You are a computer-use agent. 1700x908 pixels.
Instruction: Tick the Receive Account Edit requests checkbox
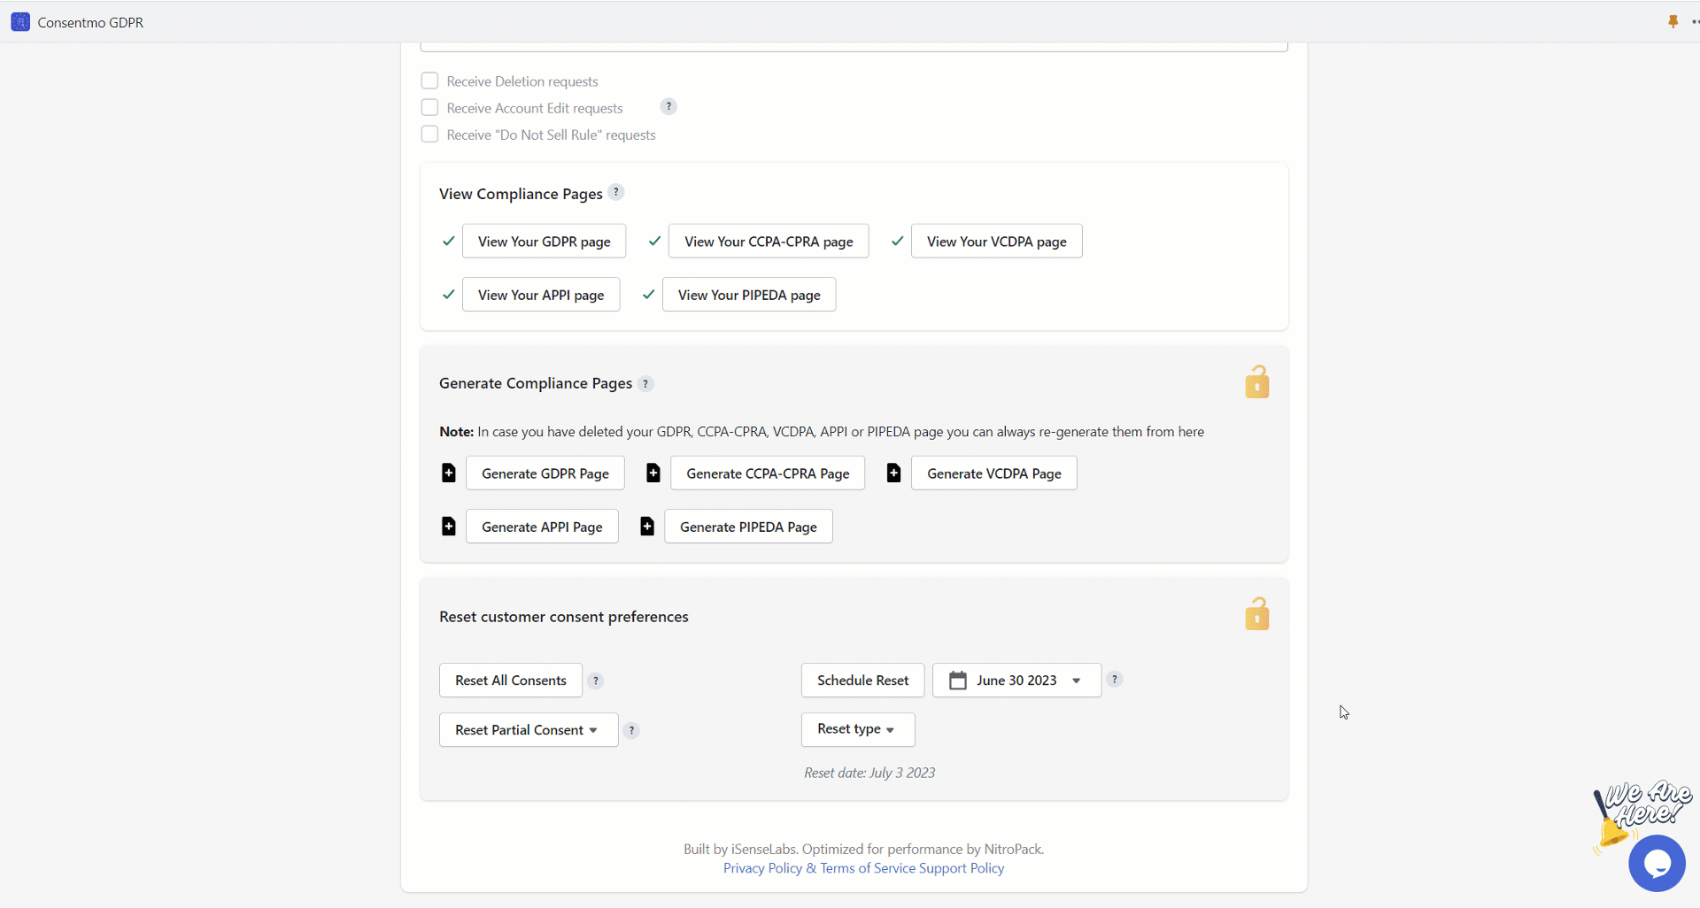[429, 107]
